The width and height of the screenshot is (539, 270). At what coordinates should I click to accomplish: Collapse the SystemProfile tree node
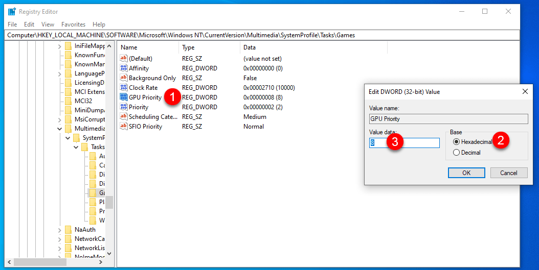[x=68, y=138]
